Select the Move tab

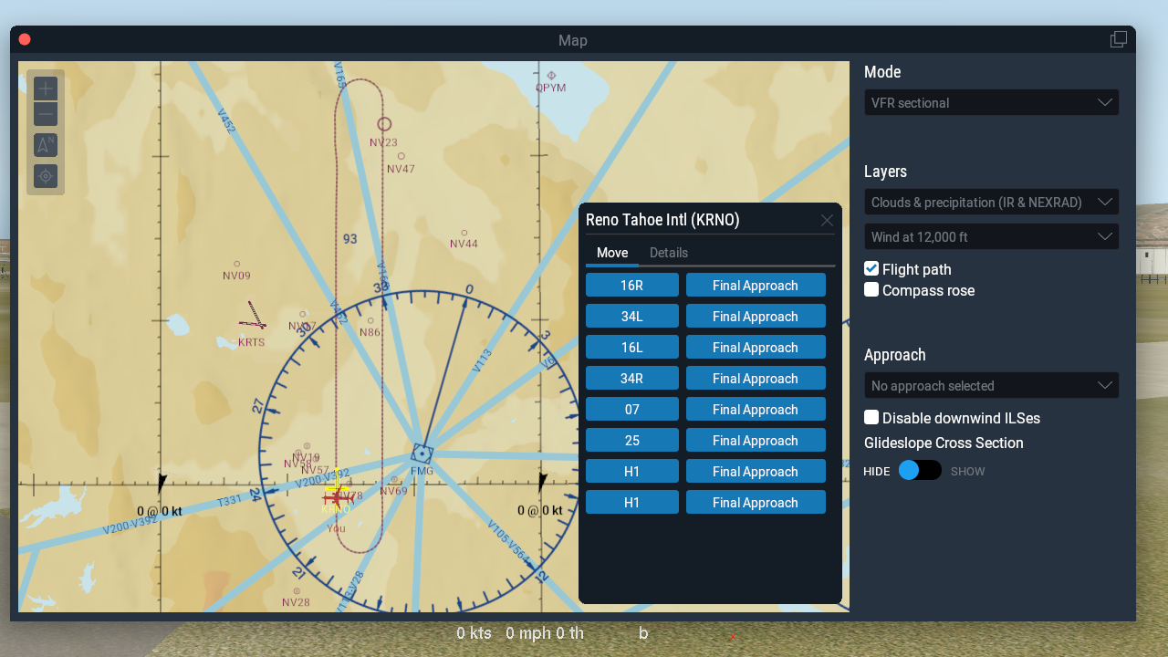[x=612, y=253]
